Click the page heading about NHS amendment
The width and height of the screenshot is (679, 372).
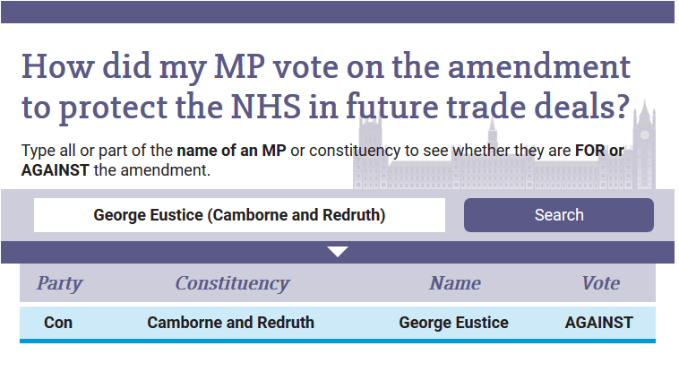[325, 88]
